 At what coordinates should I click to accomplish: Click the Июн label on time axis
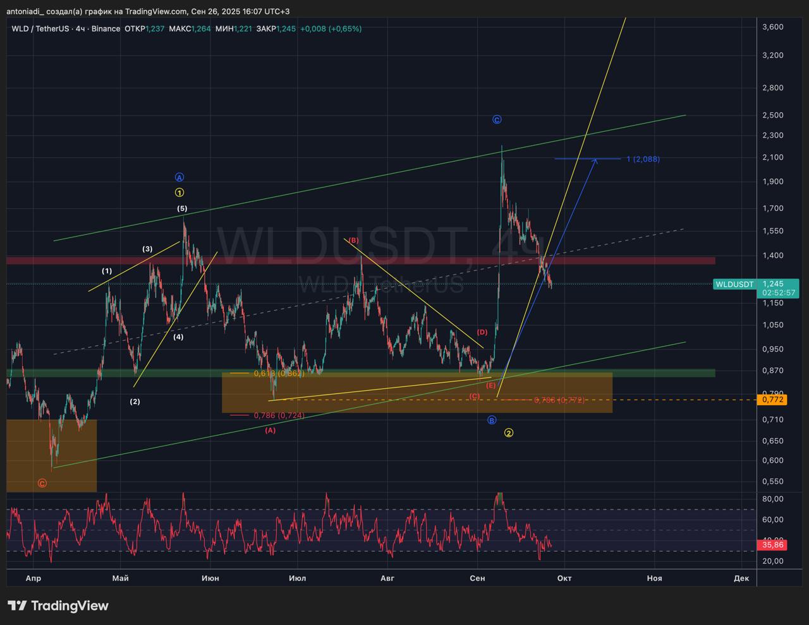point(210,578)
